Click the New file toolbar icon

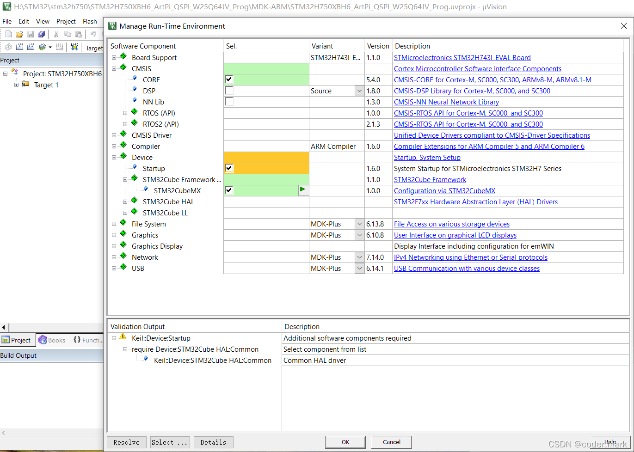point(8,34)
